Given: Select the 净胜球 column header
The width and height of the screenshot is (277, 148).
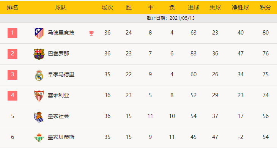Looking at the screenshot, I should [241, 8].
